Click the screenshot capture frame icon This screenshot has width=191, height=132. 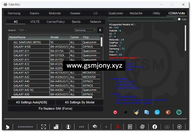click(44, 127)
